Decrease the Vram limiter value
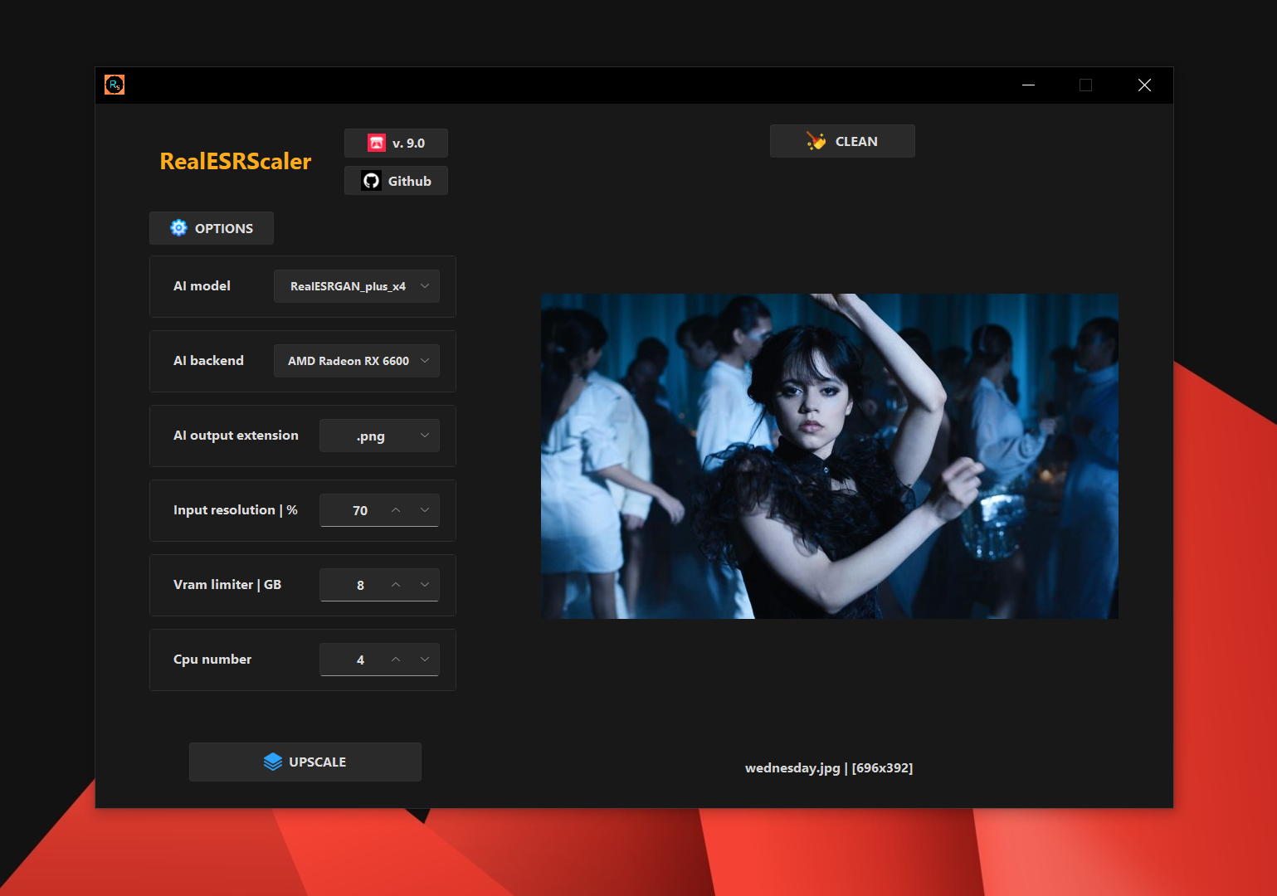 tap(425, 584)
